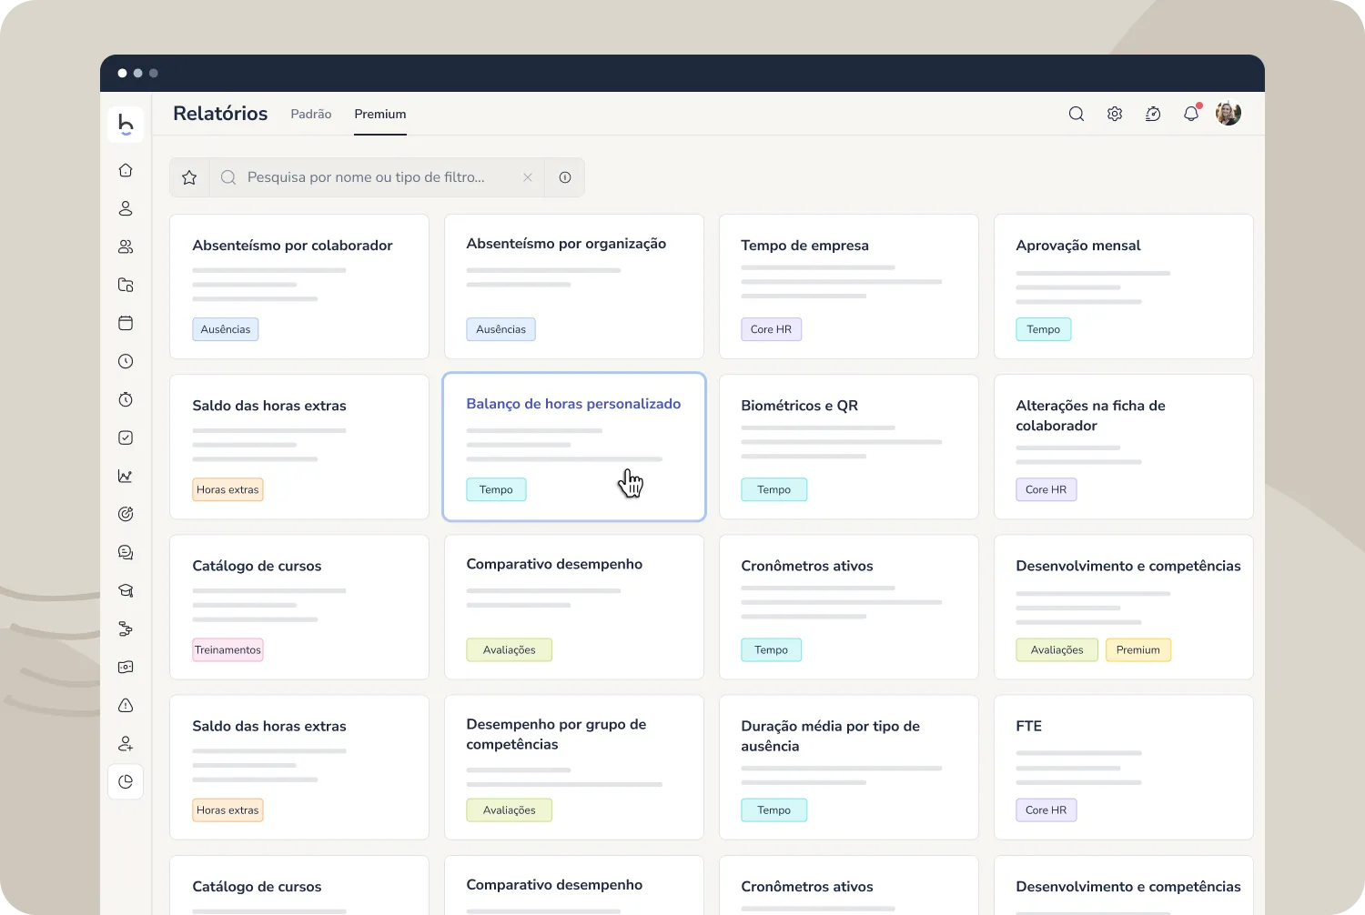Click the Tempo tag on Balanço de horas personalizado
The height and width of the screenshot is (915, 1365).
[497, 489]
